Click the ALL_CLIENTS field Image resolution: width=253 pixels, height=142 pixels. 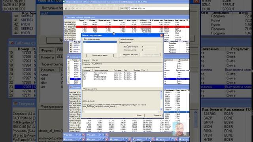(x=126, y=64)
